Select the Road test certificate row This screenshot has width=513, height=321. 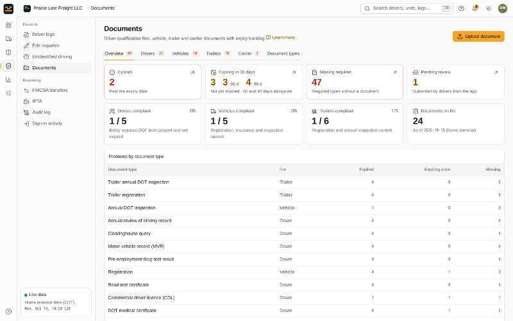[304, 285]
